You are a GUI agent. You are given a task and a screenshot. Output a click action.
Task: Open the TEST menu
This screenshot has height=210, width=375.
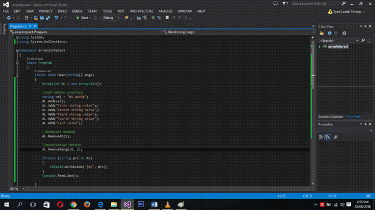(121, 11)
